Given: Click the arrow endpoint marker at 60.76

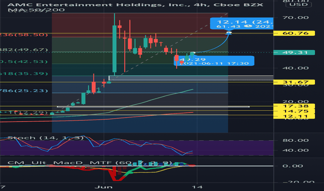Looking at the screenshot, I should 229,33.
